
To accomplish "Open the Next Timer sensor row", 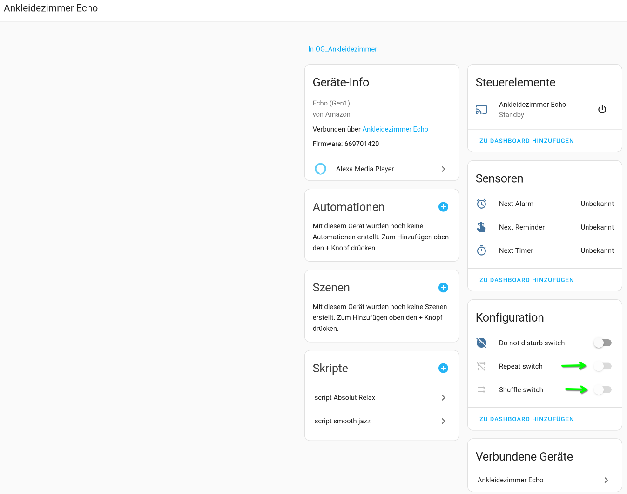I will (545, 250).
